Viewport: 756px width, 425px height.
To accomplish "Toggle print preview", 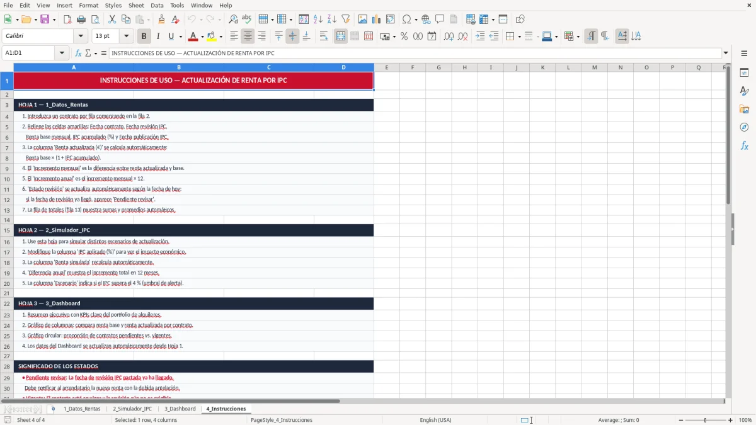I will 94,20.
